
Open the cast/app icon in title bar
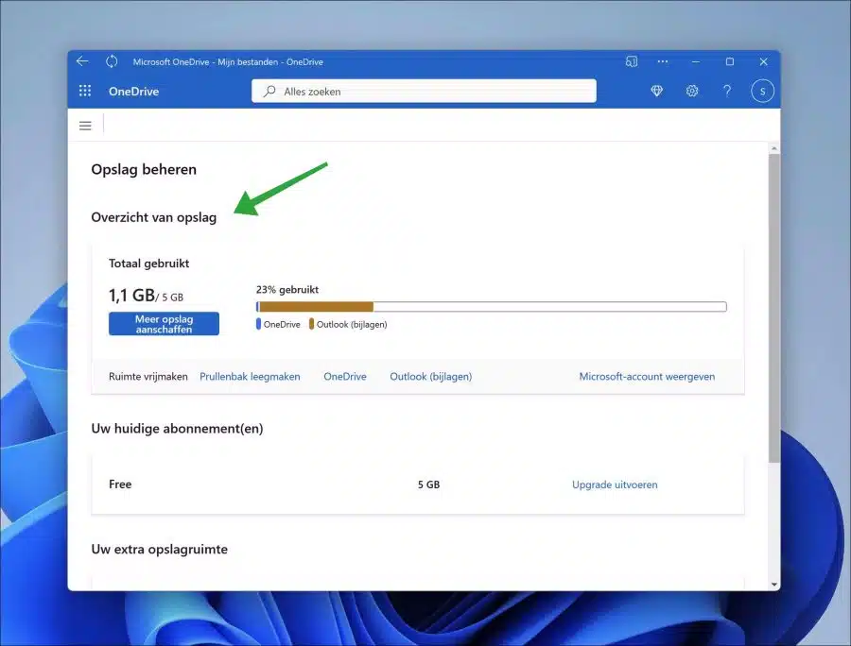tap(632, 61)
